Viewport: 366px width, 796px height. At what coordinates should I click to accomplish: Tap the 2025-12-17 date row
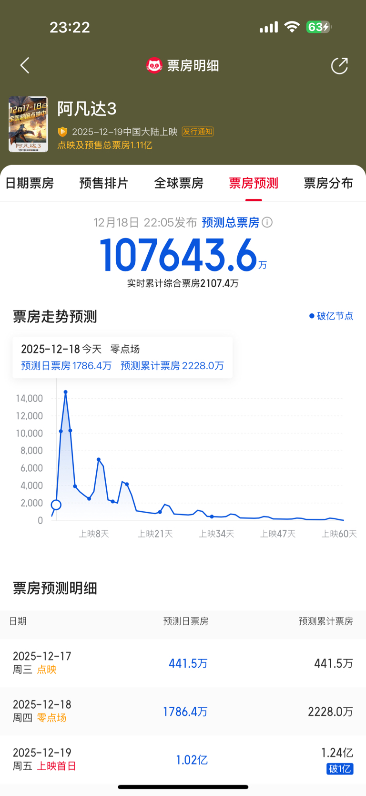tap(183, 663)
